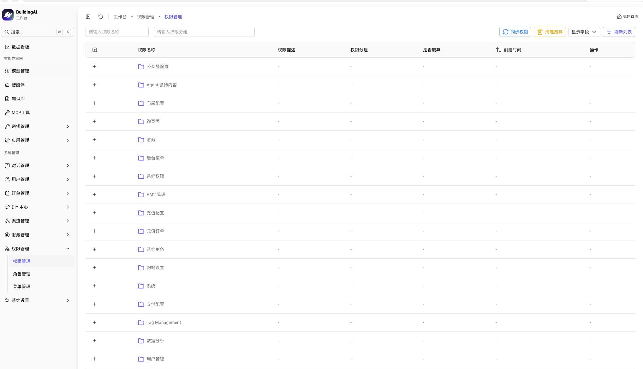The width and height of the screenshot is (643, 369).
Task: Click the folder icon for Tag Management
Action: (141, 322)
